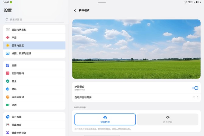Screen dimensions: 204x136
Task: Open 健康使用设备 settings
Action: tap(34, 133)
